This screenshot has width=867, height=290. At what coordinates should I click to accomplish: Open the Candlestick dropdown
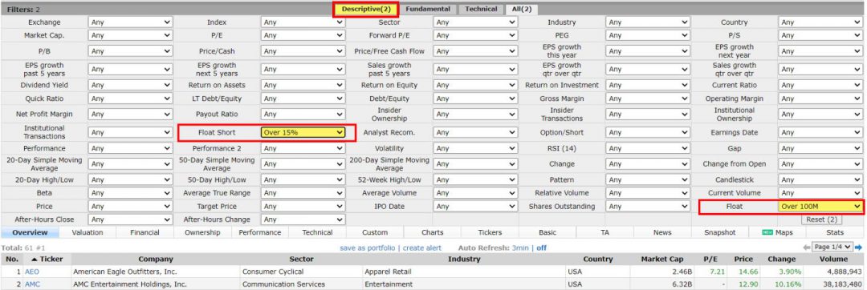click(820, 179)
